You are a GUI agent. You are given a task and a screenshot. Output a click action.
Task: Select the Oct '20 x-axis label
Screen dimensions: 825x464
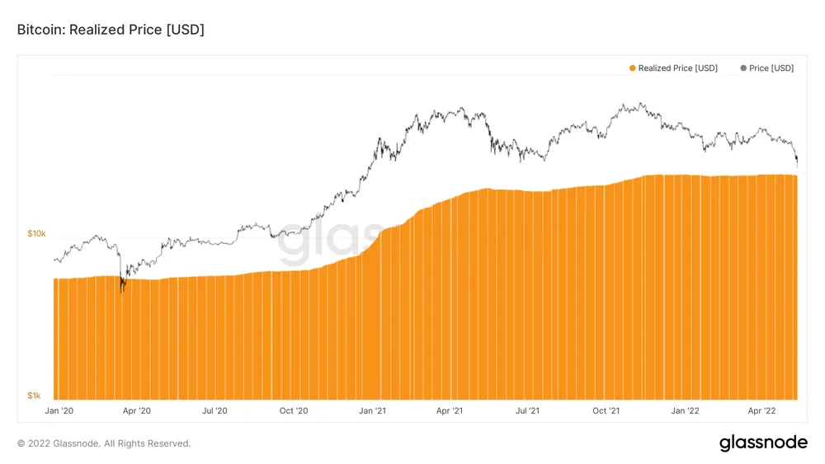[293, 410]
